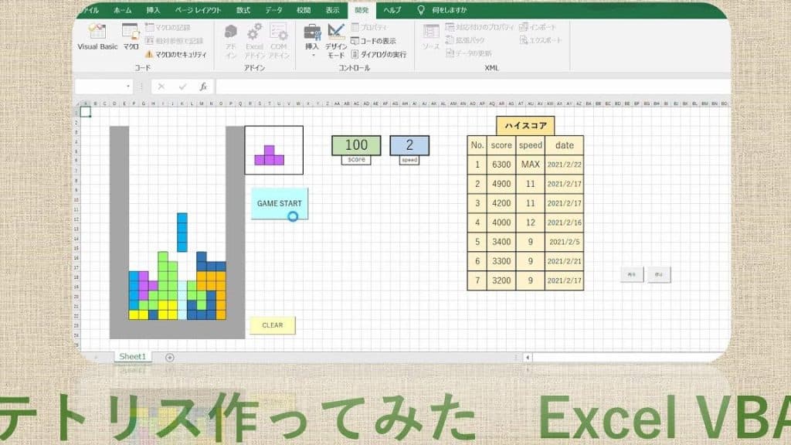
Task: Click the falling light-blue I tetromino
Action: pos(182,232)
